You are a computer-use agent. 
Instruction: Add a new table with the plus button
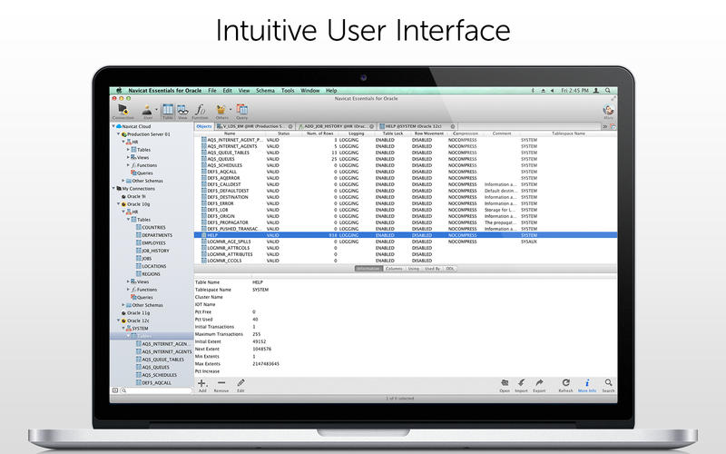202,385
